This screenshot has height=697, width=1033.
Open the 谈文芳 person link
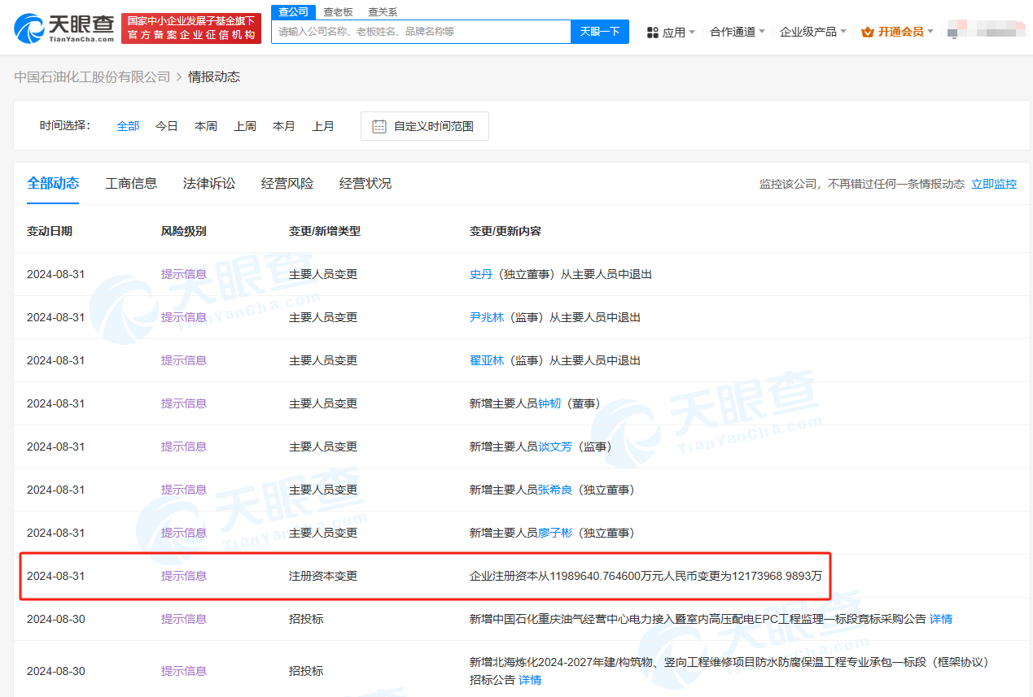555,447
